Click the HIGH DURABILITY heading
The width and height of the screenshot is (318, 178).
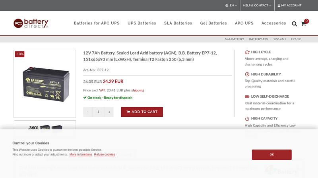click(x=266, y=74)
